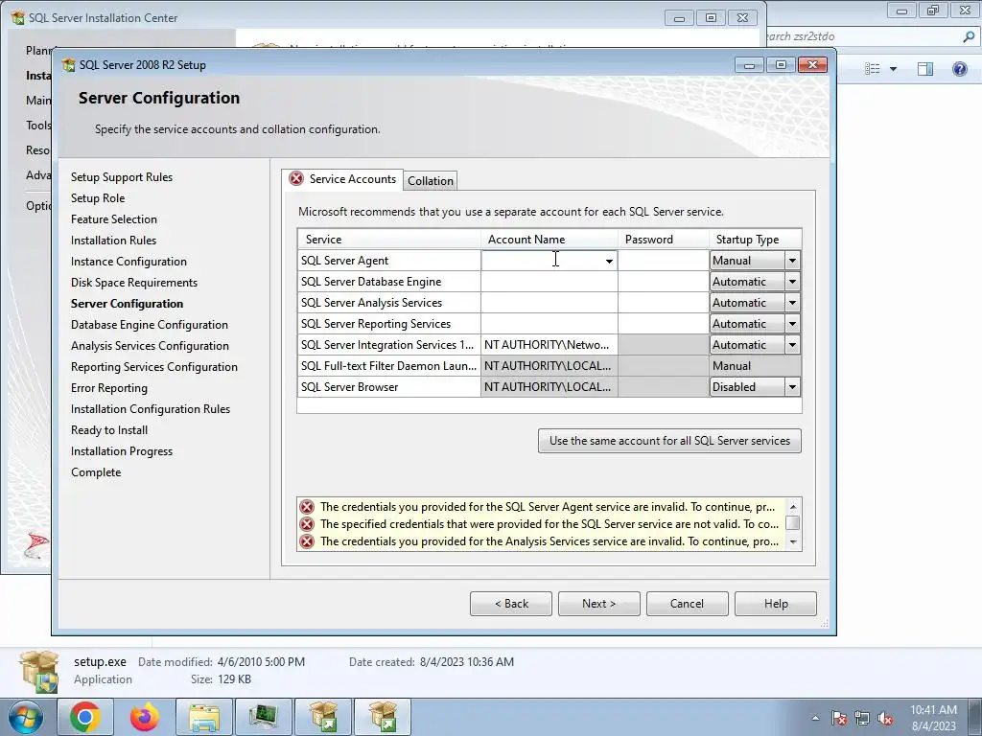Click Feature Selection step
Screen dimensions: 982x736
coord(114,219)
